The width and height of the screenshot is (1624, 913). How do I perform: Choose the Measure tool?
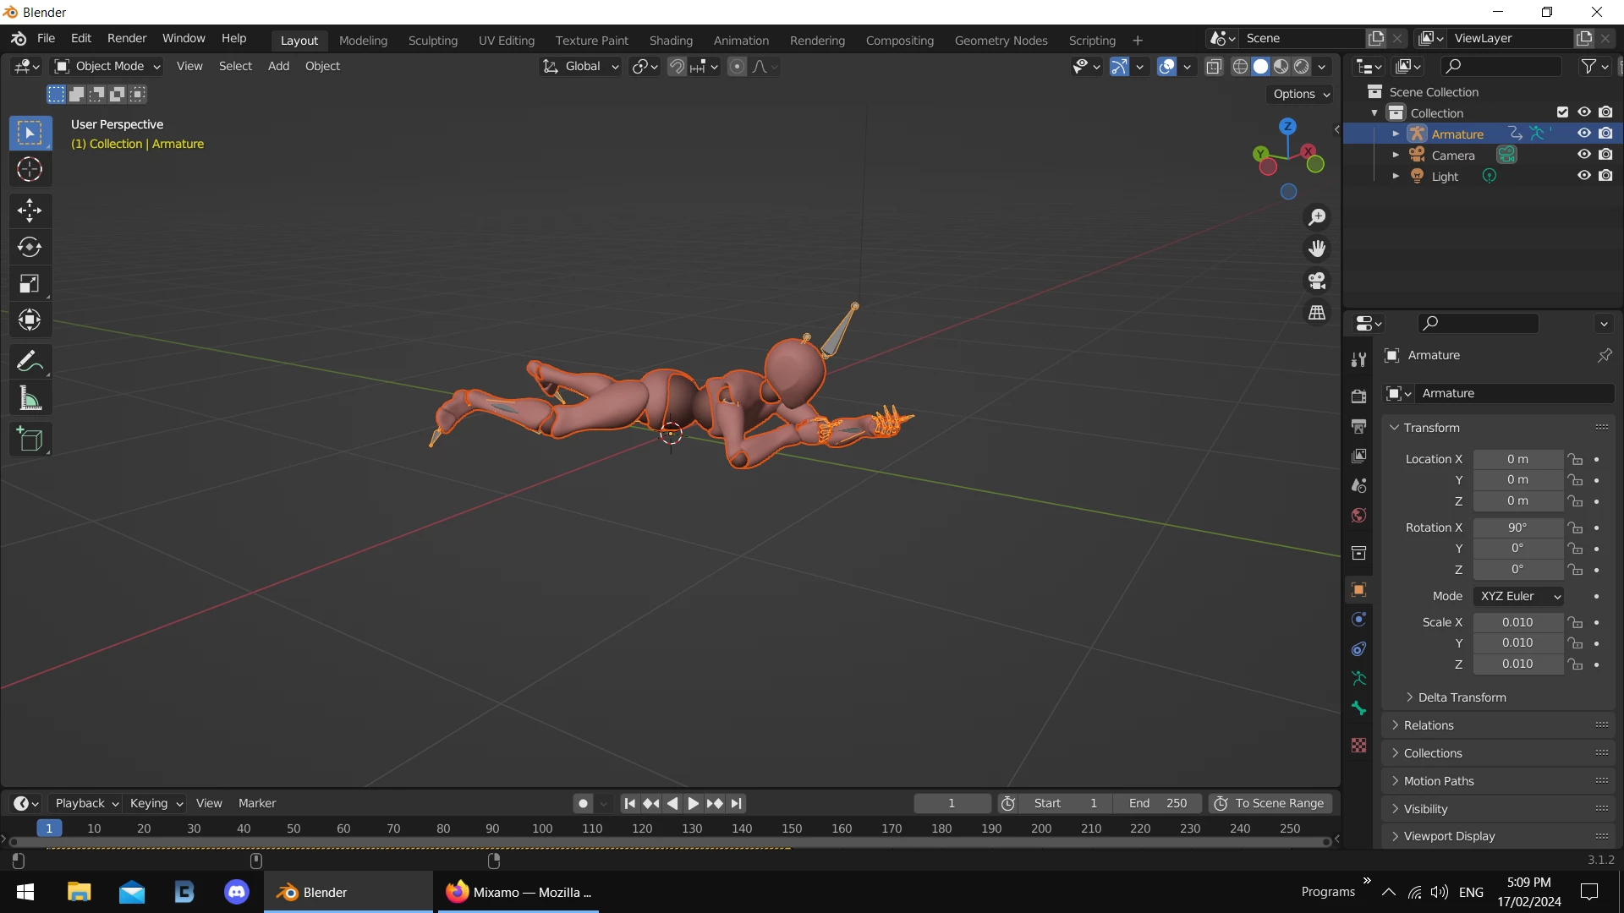pos(30,399)
